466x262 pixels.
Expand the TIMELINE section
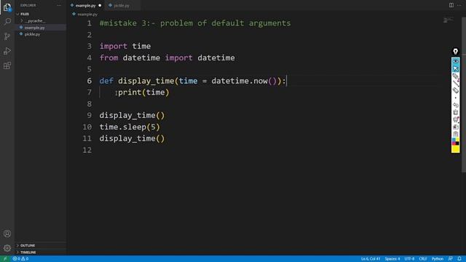[x=28, y=253]
